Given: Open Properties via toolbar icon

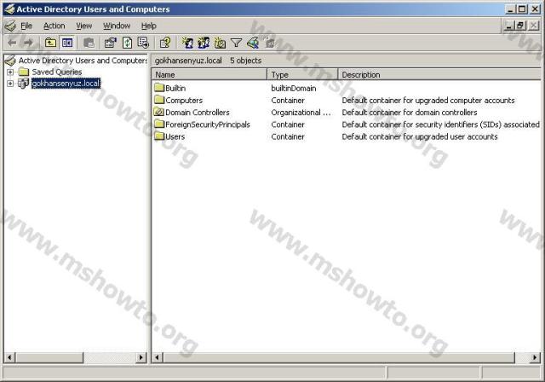Looking at the screenshot, I should (x=111, y=43).
